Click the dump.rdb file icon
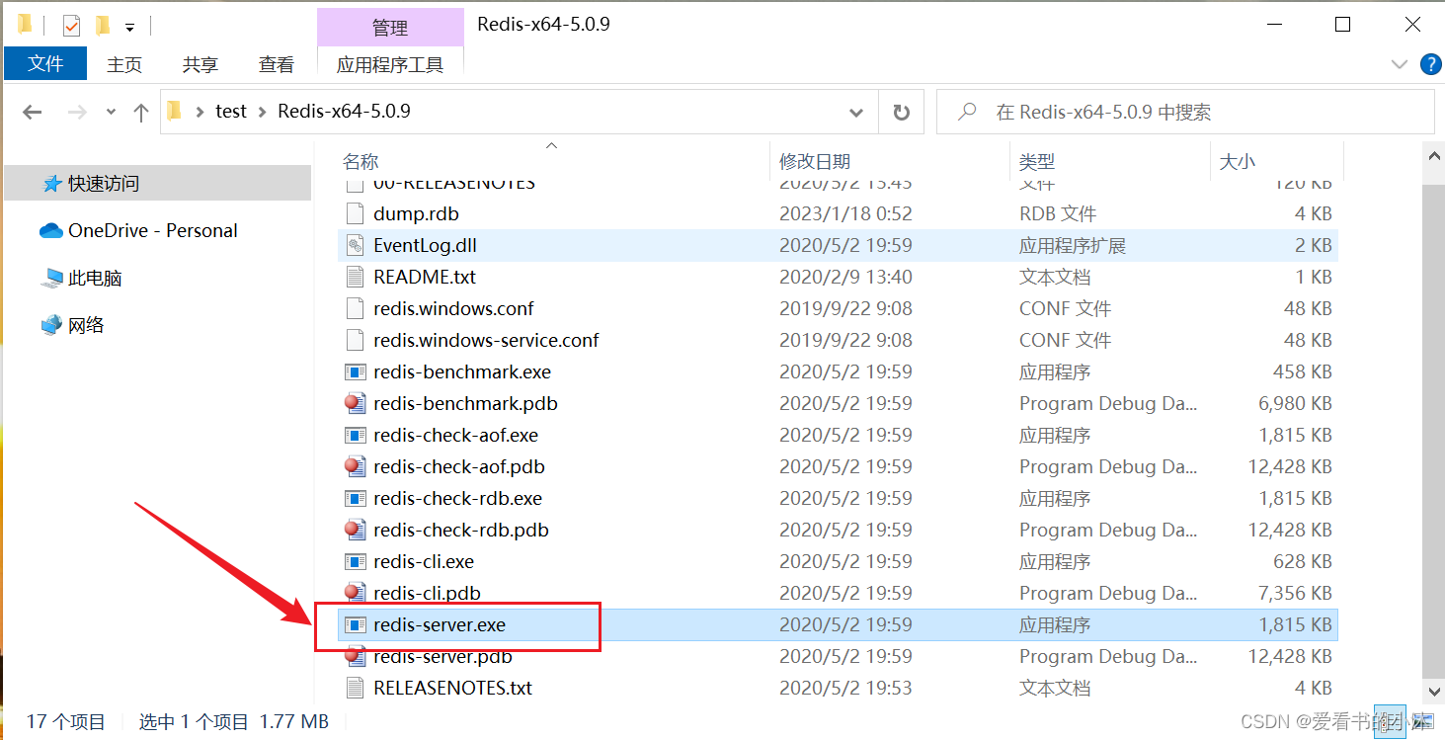This screenshot has width=1445, height=740. pos(356,213)
